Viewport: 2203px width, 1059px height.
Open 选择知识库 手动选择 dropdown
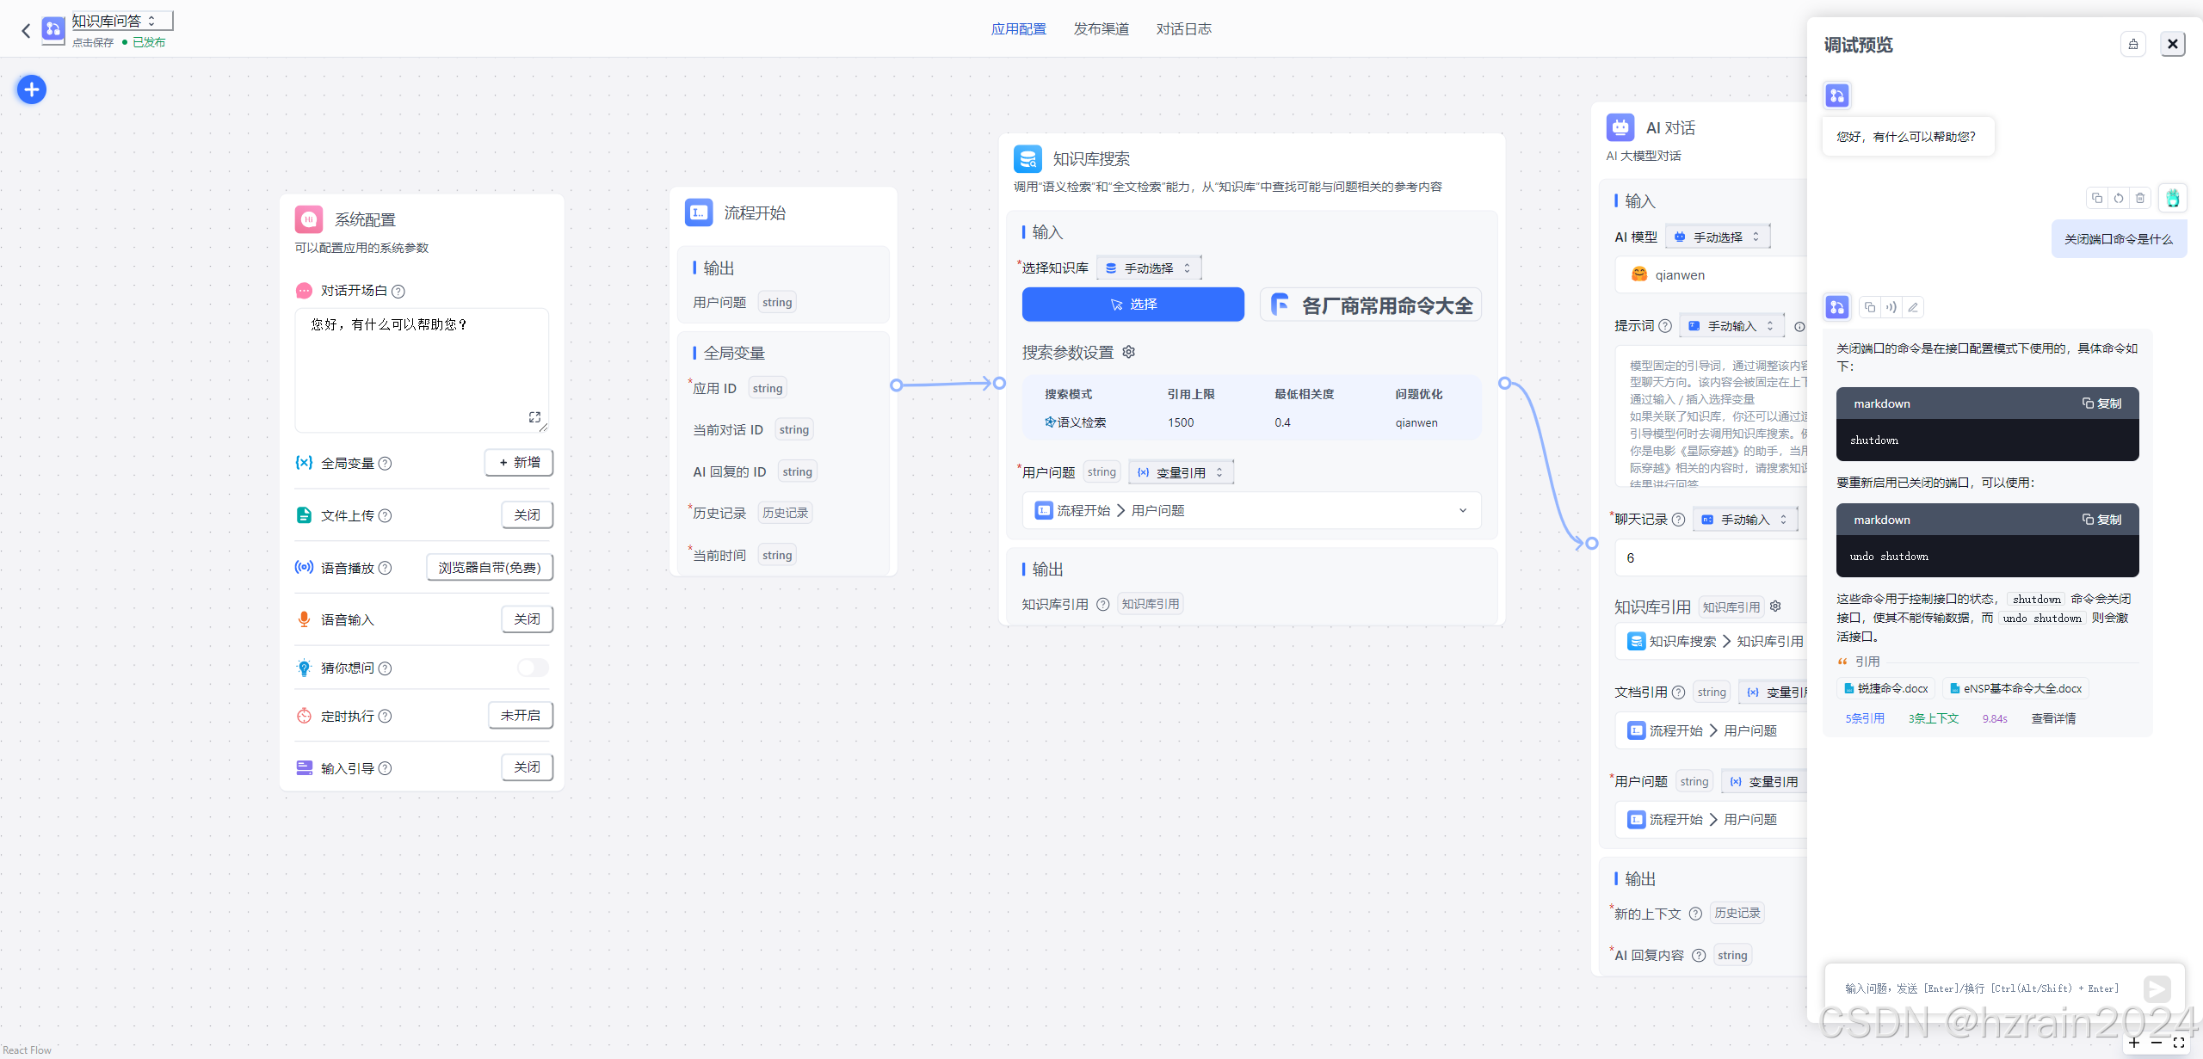click(1149, 268)
